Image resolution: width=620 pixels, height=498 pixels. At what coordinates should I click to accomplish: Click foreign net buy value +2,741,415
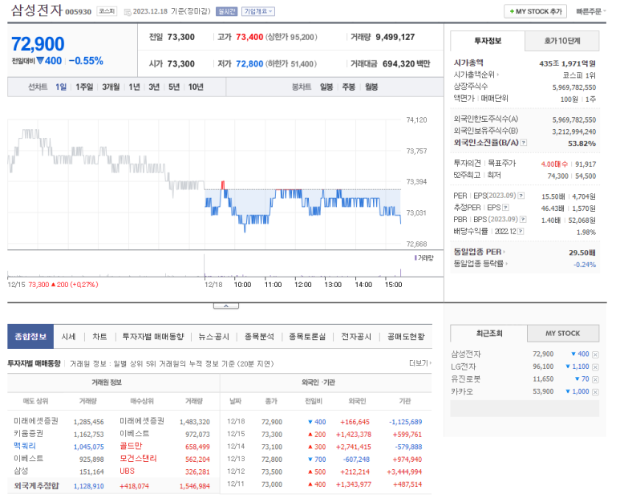(354, 447)
